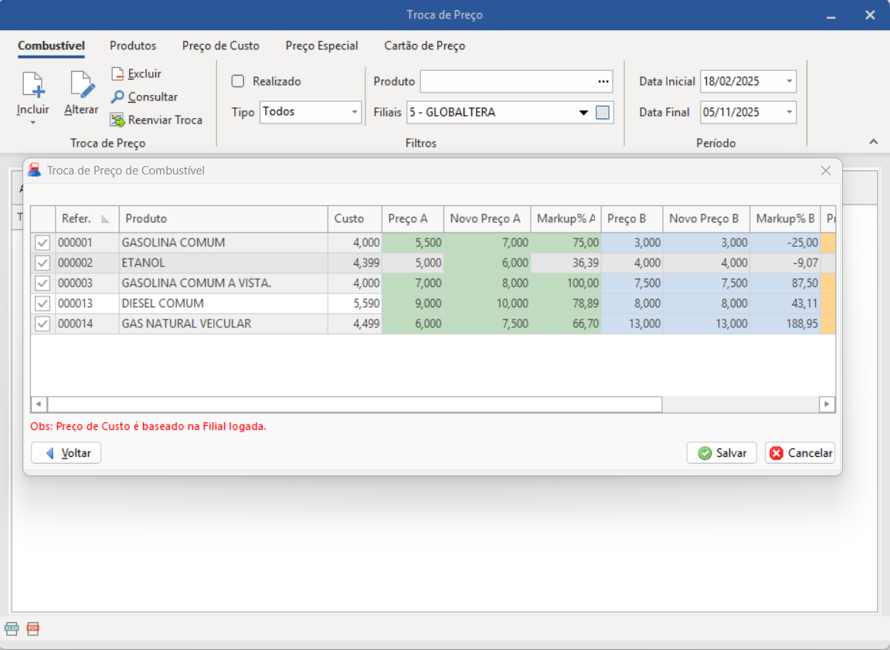
Task: Click the horizontal scrollbar right arrow
Action: pyautogui.click(x=827, y=405)
